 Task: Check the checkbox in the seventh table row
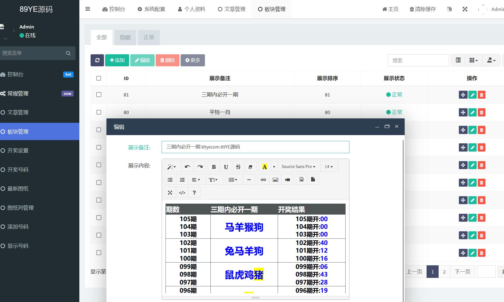[x=99, y=200]
